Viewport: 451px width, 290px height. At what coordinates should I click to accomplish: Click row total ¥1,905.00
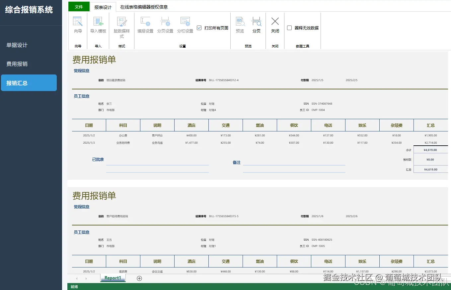tap(431, 135)
